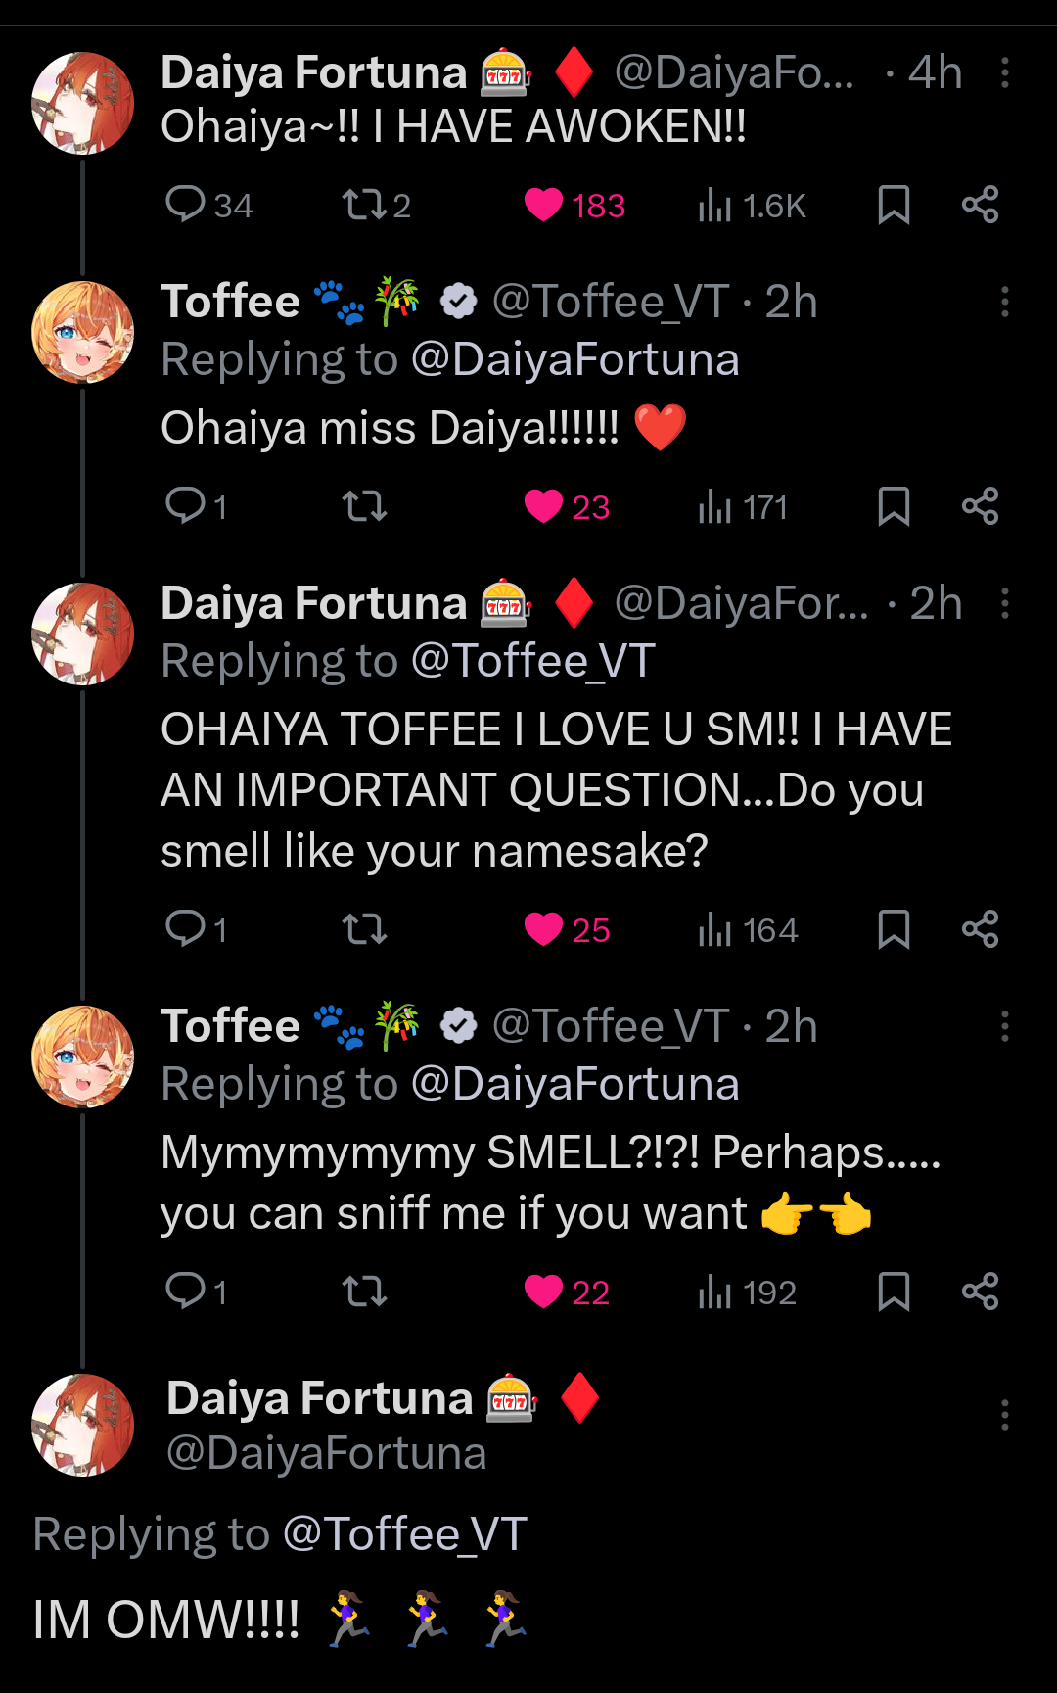Open Toffee's profile picture on "Ohaiya miss Daiya"
The image size is (1057, 1693).
click(x=83, y=332)
